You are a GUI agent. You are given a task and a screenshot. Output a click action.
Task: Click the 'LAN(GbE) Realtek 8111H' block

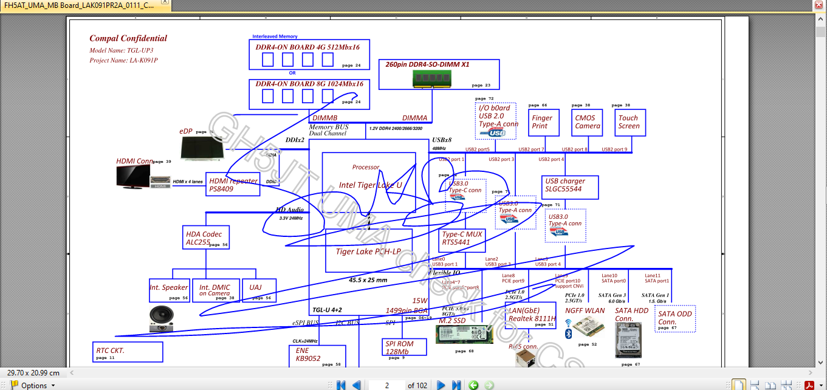point(530,316)
